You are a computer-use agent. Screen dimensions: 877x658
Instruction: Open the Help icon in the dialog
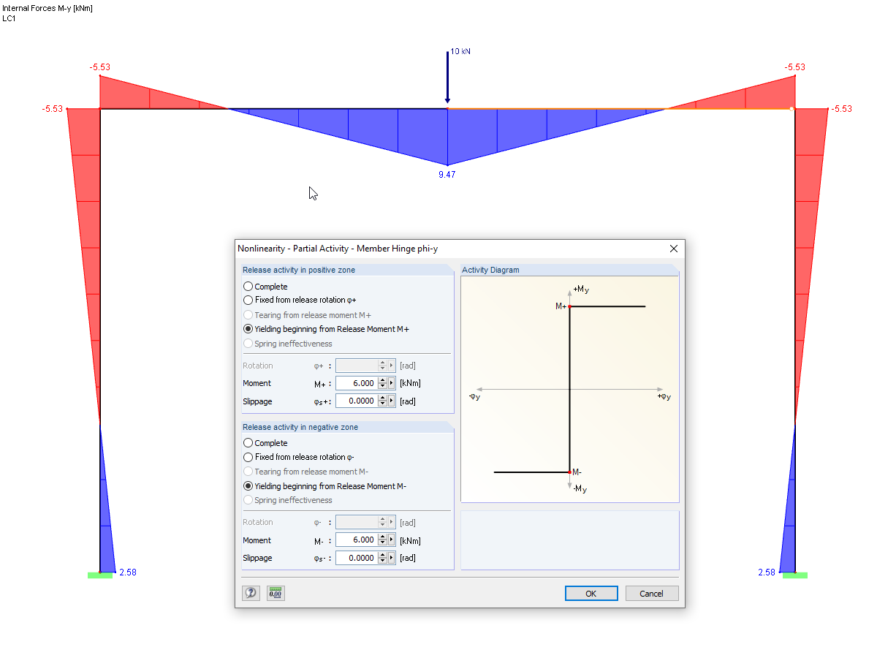pos(251,593)
